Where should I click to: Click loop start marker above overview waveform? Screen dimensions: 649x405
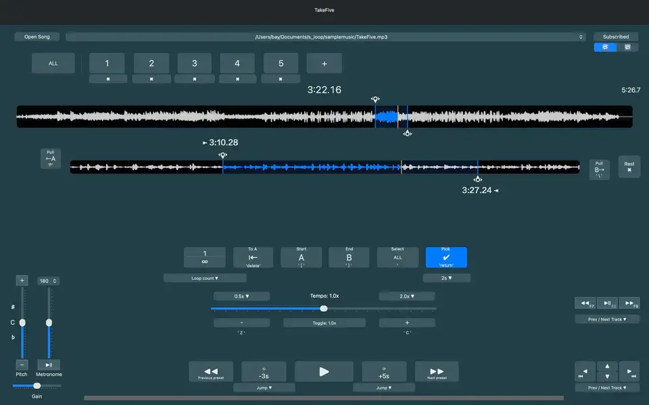tap(375, 99)
